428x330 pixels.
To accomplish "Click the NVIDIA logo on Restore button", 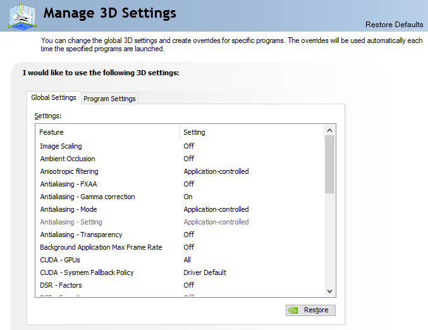I will coord(293,310).
